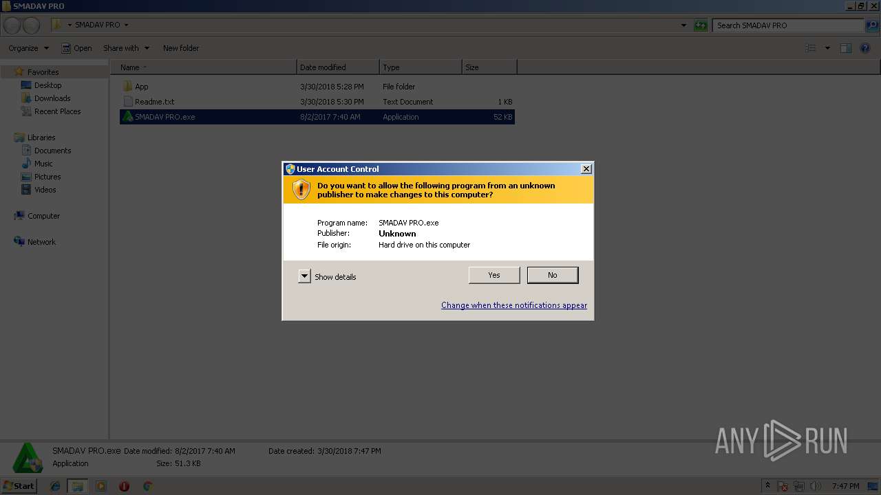Viewport: 881px width, 495px height.
Task: Open Videos library
Action: pos(45,190)
